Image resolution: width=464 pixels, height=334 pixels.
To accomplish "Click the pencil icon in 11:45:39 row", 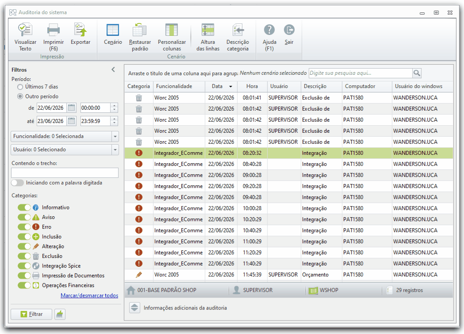I will [139, 275].
